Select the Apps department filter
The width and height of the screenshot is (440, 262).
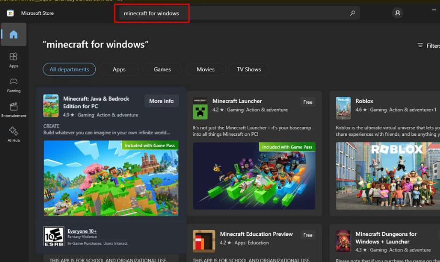coord(119,69)
